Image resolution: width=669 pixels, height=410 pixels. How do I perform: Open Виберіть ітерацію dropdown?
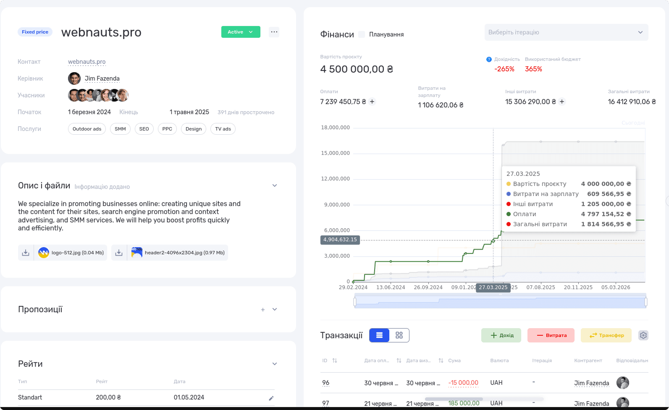click(x=566, y=32)
